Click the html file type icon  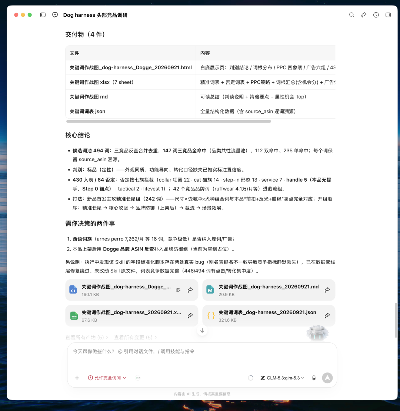tap(73, 290)
